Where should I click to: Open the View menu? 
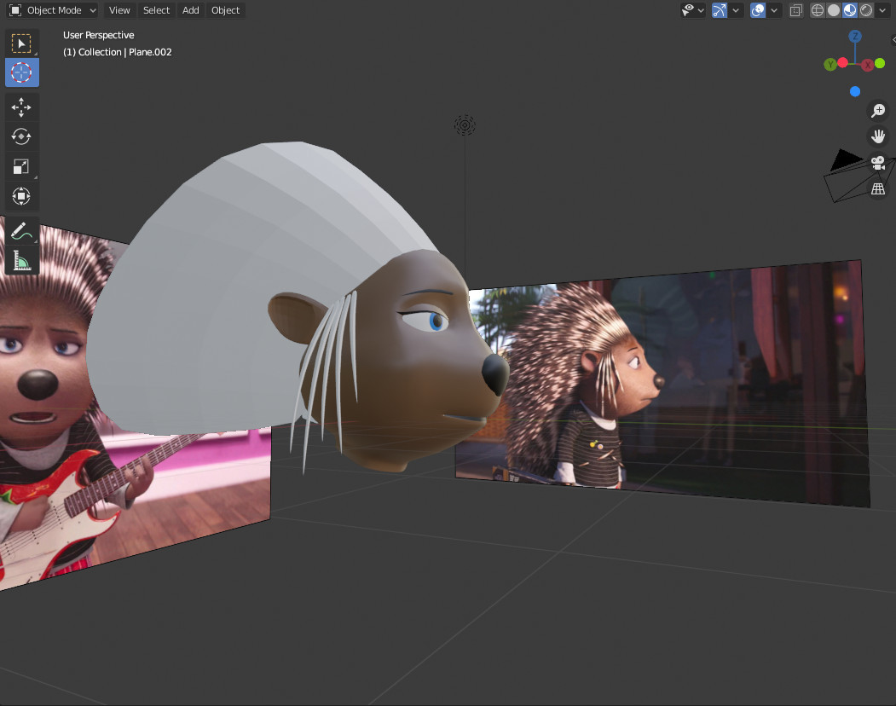[x=119, y=10]
